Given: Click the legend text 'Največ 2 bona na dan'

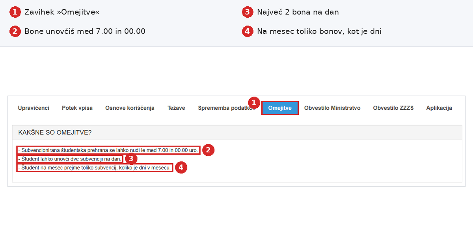Looking at the screenshot, I should click(x=298, y=12).
